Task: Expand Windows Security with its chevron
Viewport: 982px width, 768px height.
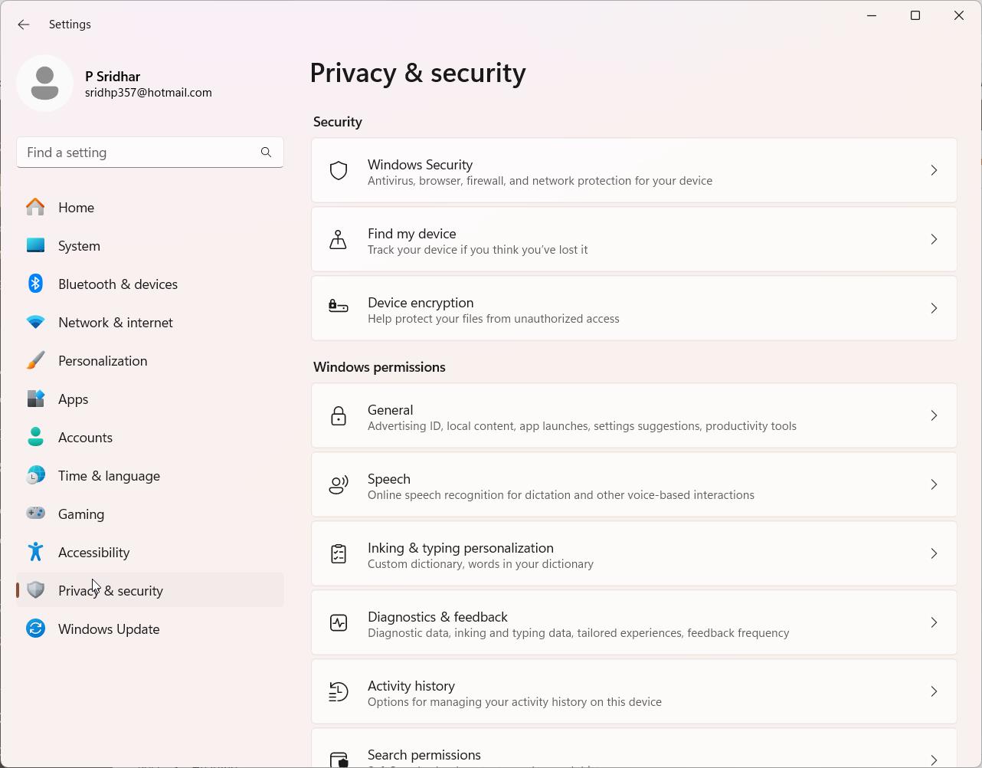Action: 934,170
